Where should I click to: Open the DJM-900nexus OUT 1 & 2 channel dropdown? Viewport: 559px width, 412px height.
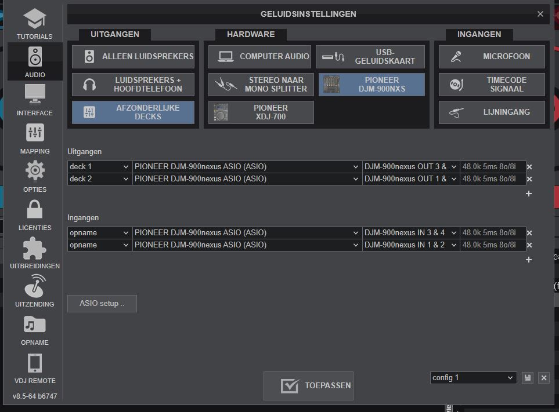[x=411, y=178]
